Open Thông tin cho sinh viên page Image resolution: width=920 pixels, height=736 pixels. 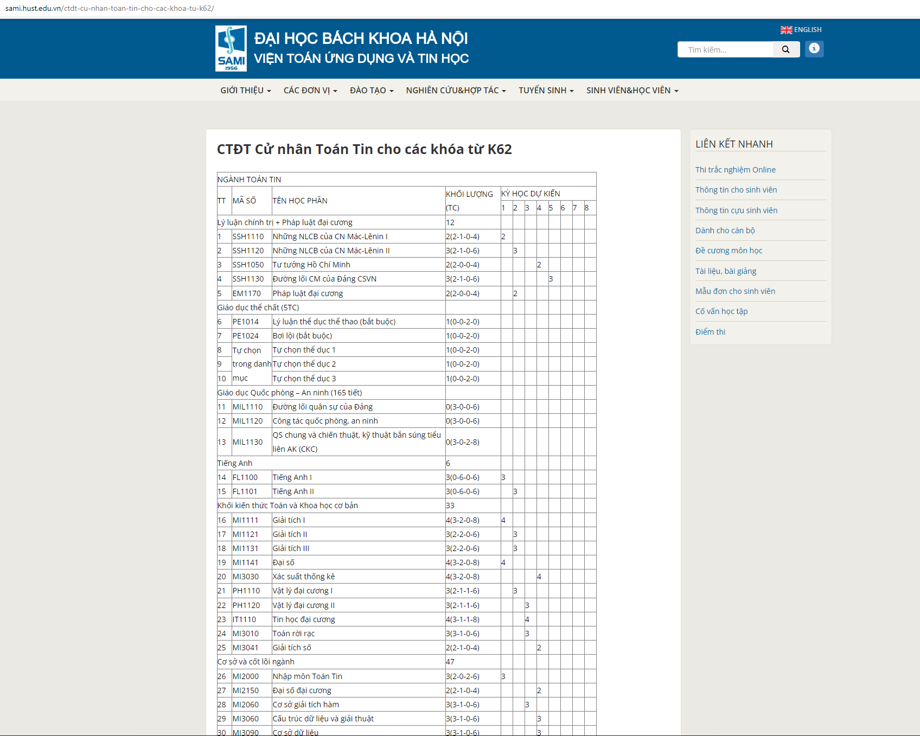(x=736, y=190)
